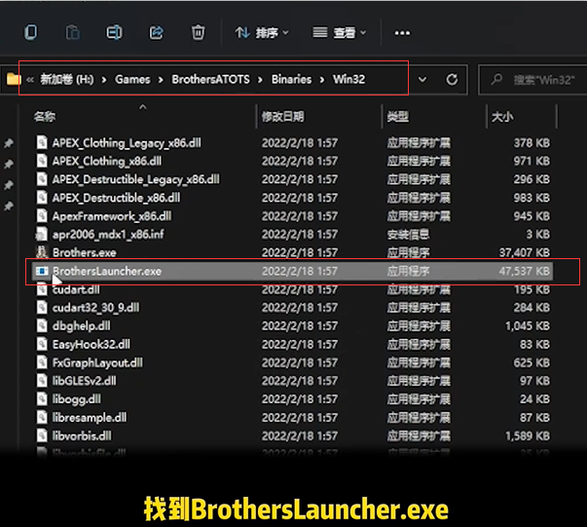Click the Rename icon in toolbar

114,32
